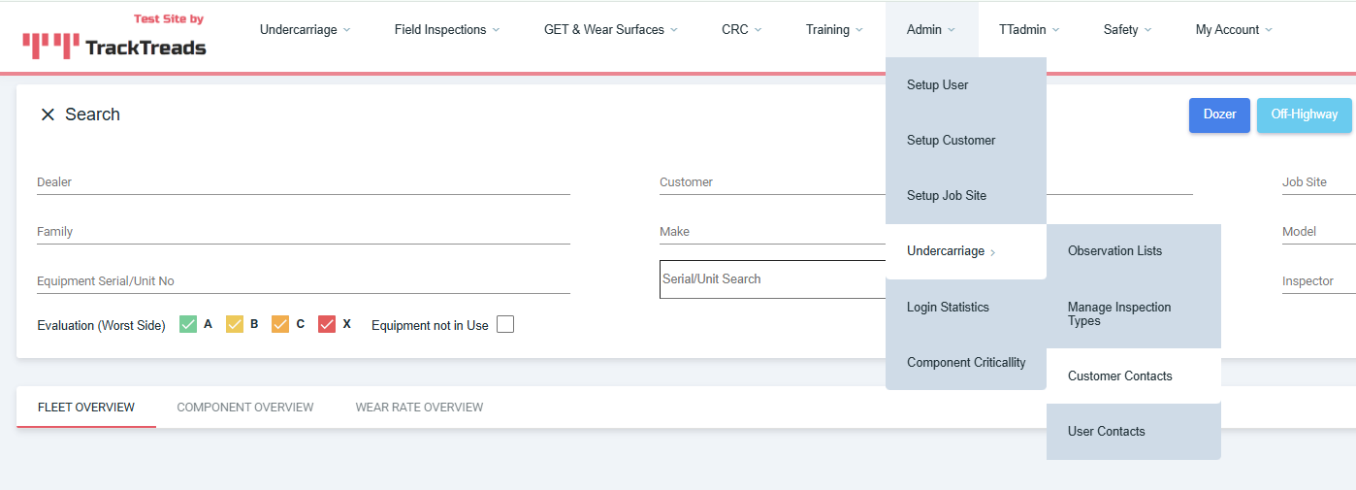The height and width of the screenshot is (490, 1356).
Task: Open the Field Inspections dropdown menu
Action: (446, 30)
